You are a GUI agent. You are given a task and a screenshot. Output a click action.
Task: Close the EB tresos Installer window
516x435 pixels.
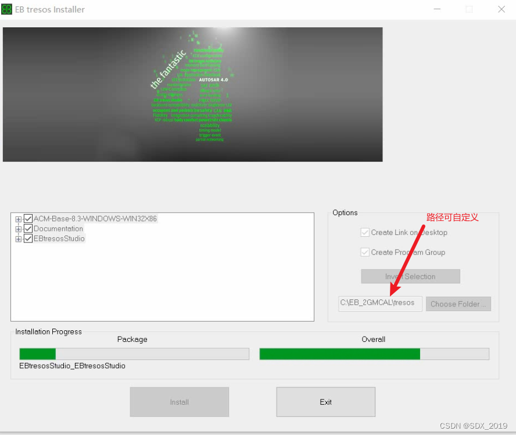coord(501,9)
